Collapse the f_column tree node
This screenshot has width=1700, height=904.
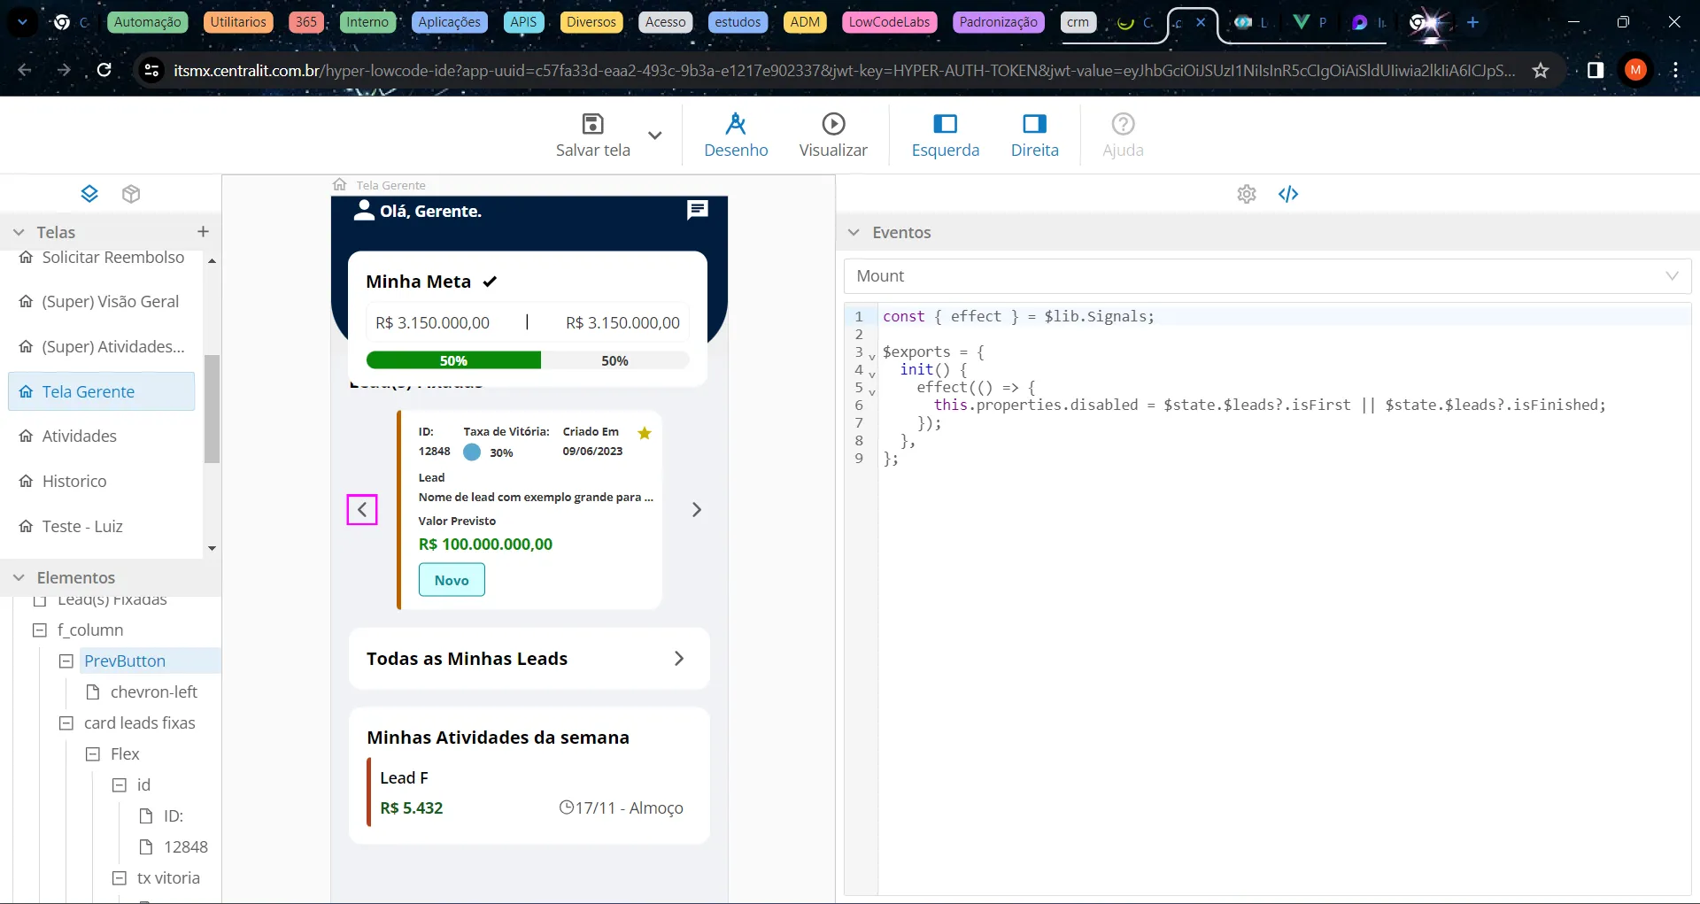pos(40,630)
